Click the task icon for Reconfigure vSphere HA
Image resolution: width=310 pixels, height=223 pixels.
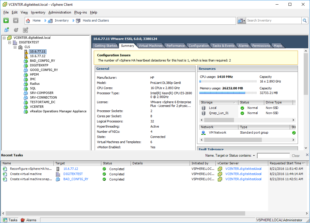pos(5,169)
